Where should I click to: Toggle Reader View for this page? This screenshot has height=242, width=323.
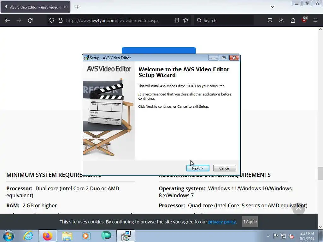[x=177, y=20]
